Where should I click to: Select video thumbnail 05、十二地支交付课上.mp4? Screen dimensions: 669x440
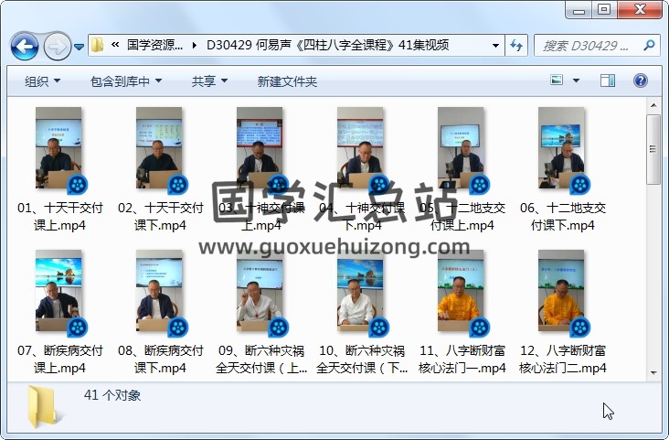coord(462,148)
